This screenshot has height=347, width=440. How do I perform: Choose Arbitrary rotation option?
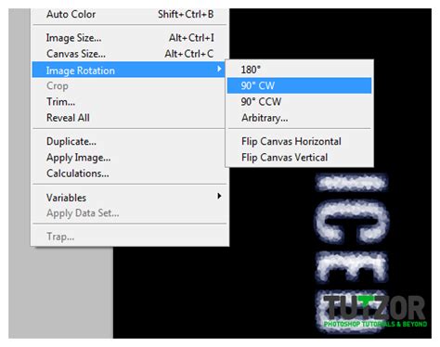coord(299,118)
